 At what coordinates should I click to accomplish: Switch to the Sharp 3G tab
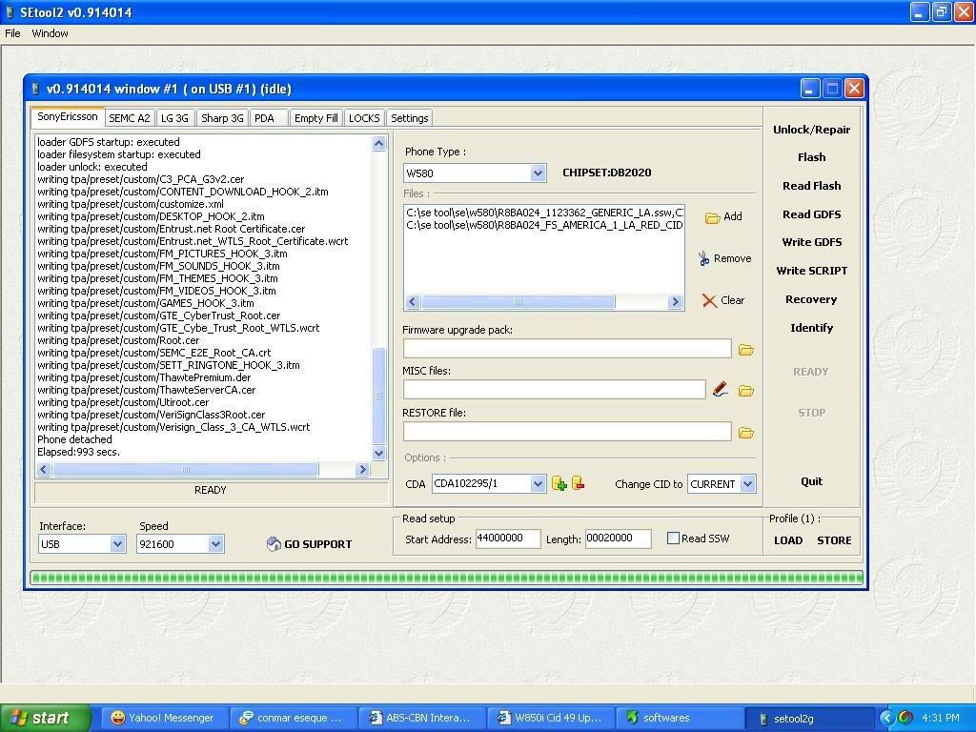click(x=222, y=118)
